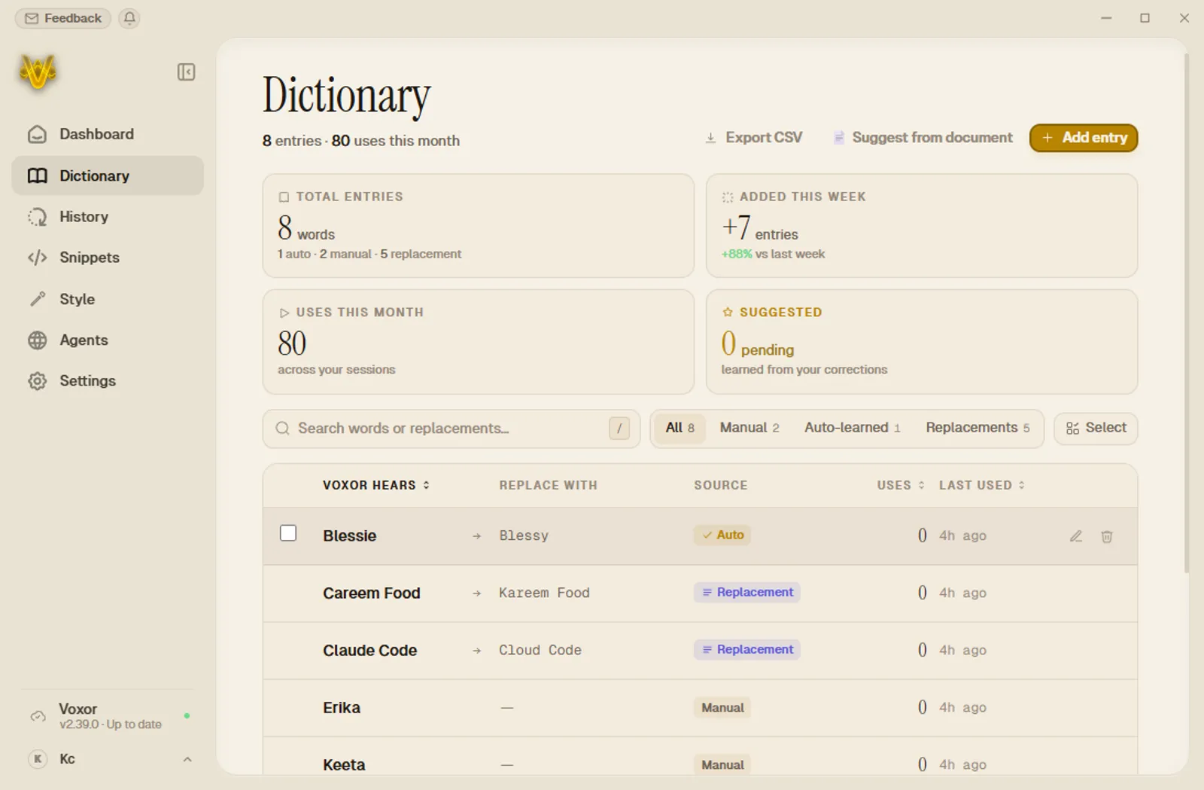The image size is (1204, 790).
Task: Sort by Last Used column
Action: [x=982, y=485]
